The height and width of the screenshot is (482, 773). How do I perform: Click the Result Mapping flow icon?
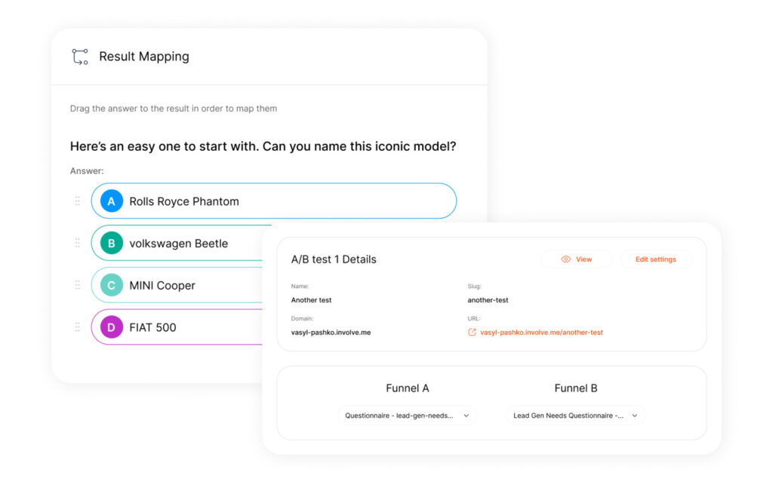tap(79, 56)
